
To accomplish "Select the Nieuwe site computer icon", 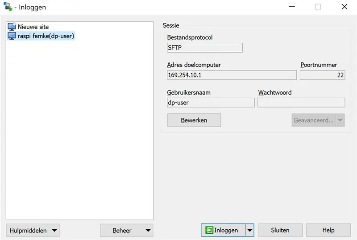I will click(12, 27).
